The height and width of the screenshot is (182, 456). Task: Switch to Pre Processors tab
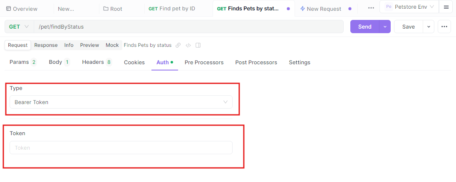[204, 62]
